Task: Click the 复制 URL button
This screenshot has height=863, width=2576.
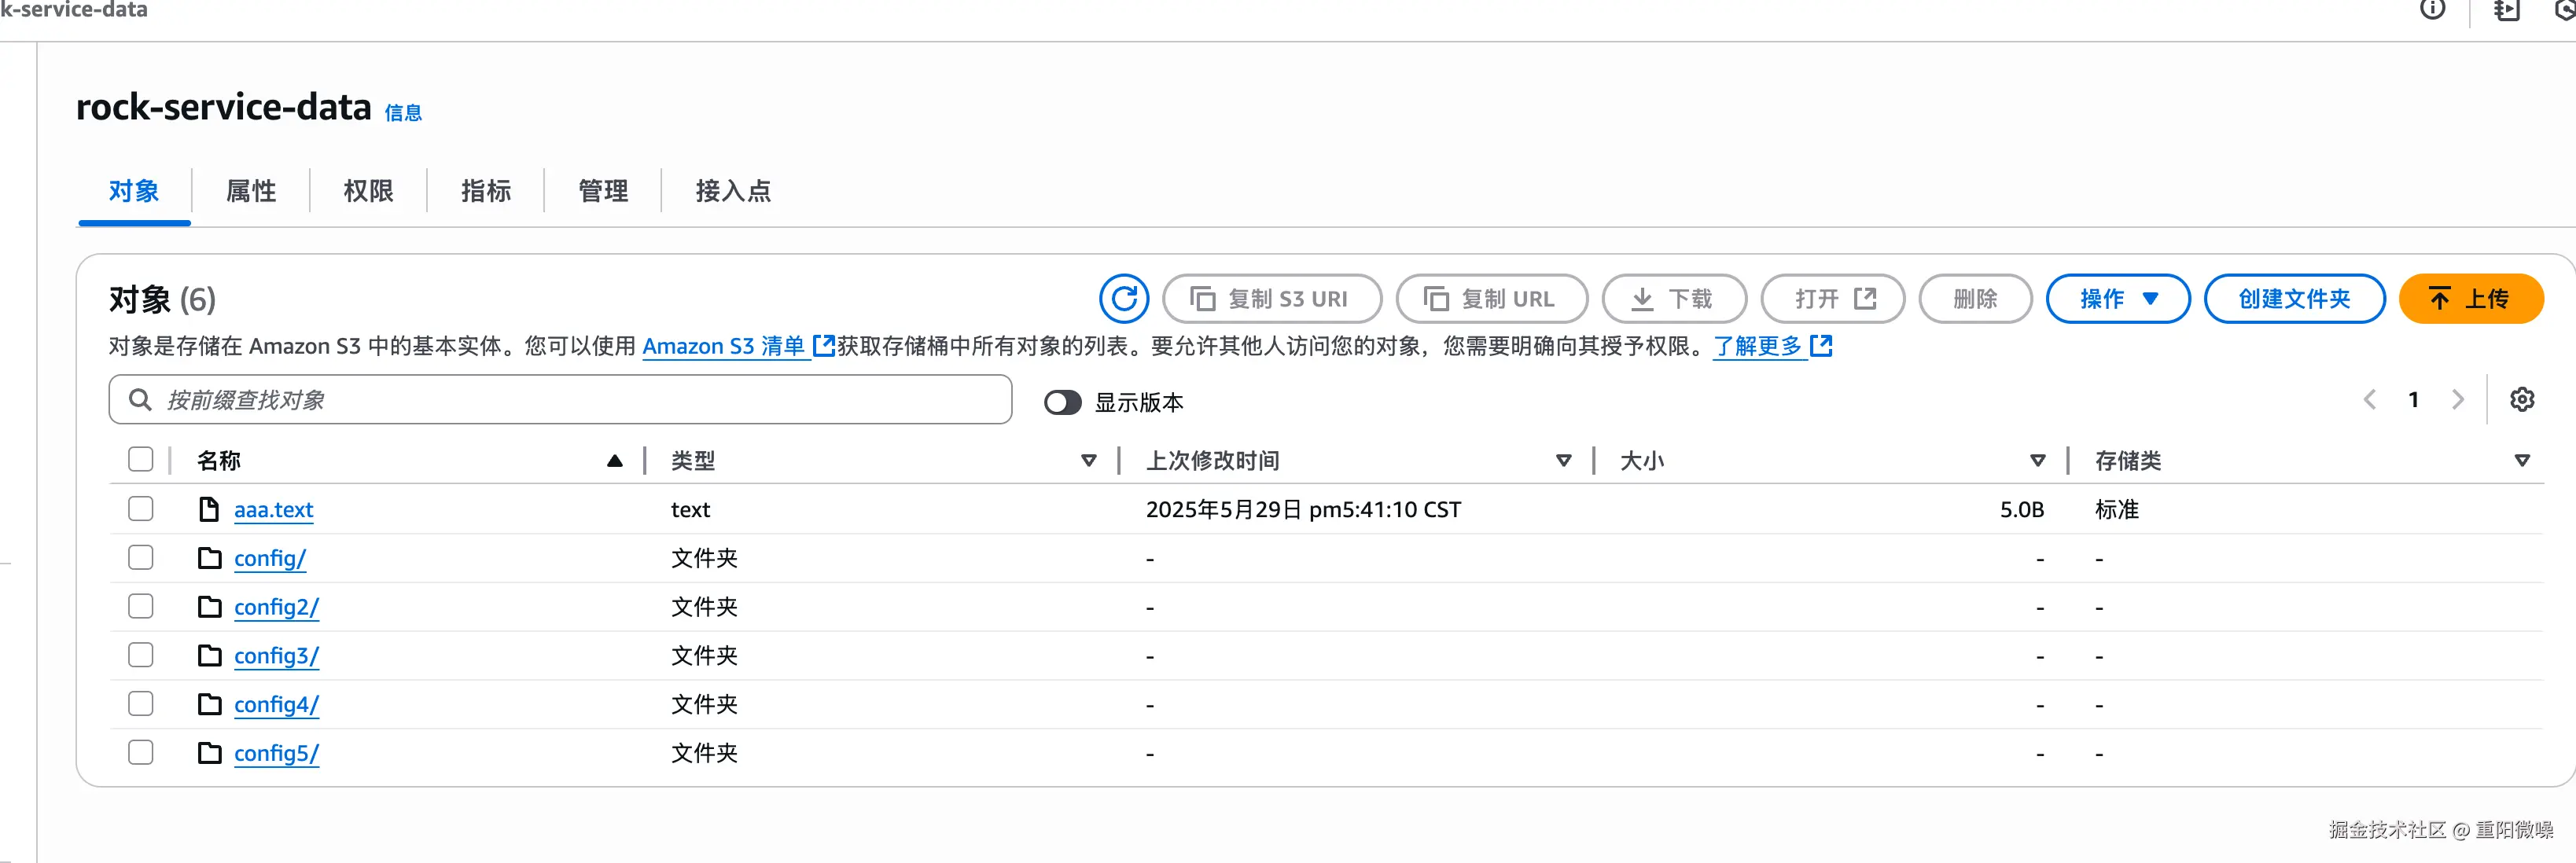Action: click(x=1492, y=299)
